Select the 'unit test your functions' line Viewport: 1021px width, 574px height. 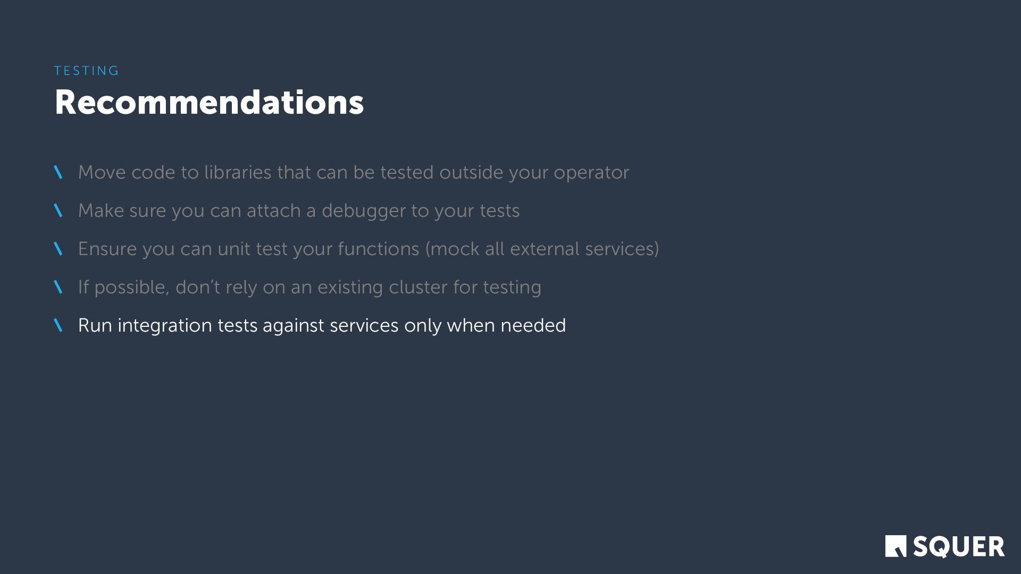click(x=369, y=249)
